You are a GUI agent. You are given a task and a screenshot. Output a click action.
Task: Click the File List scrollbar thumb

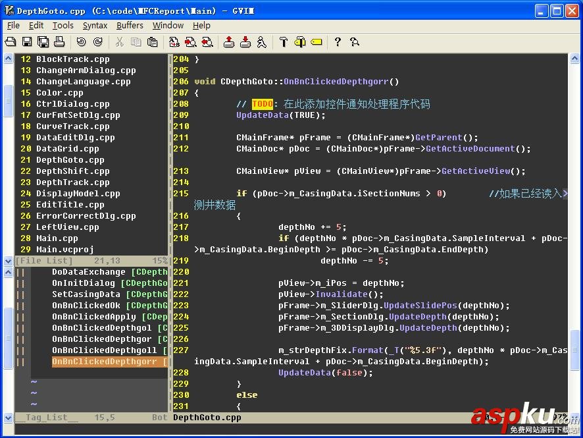pos(8,101)
